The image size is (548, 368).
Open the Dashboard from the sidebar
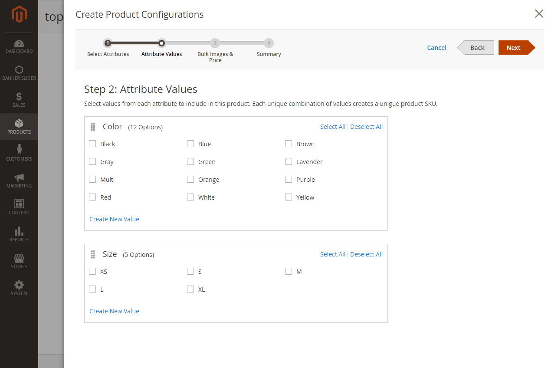point(19,46)
